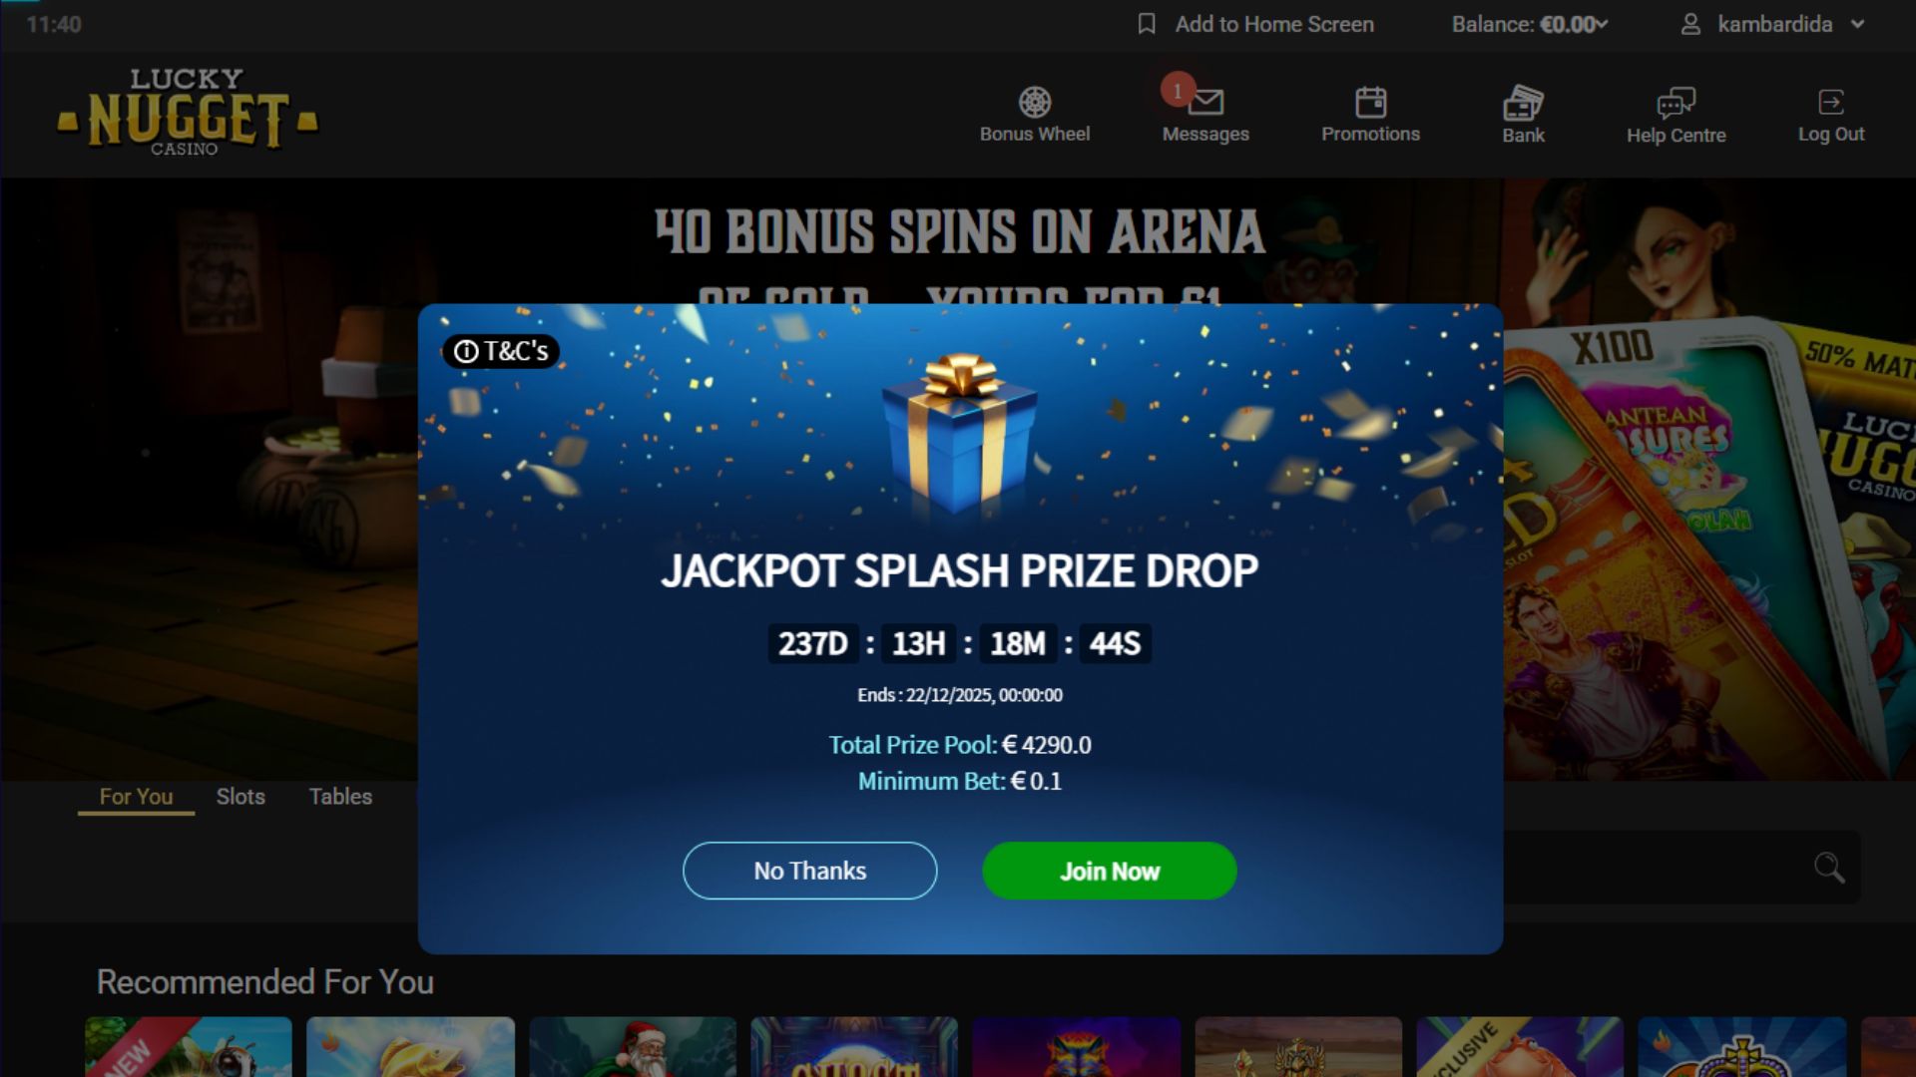The image size is (1916, 1077).
Task: Click the gift box image in popup
Action: [960, 434]
